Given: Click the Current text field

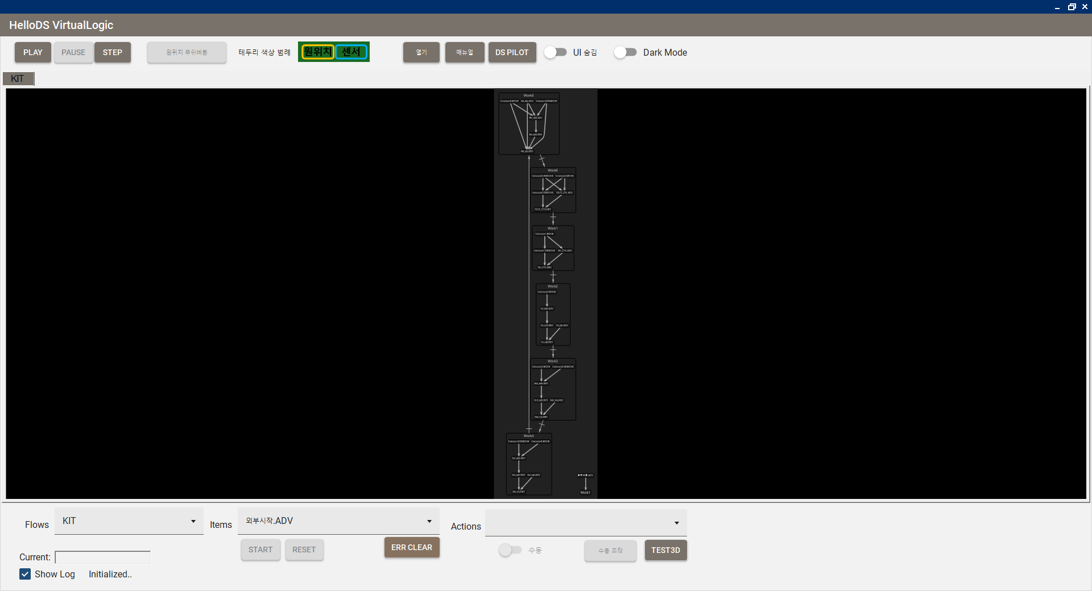Looking at the screenshot, I should [x=103, y=557].
